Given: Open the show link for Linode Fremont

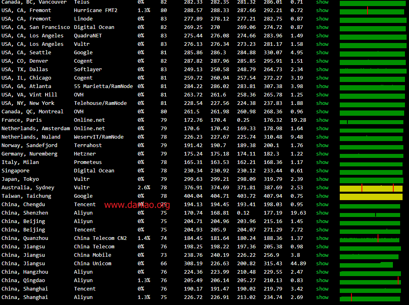Looking at the screenshot, I should click(x=322, y=19).
